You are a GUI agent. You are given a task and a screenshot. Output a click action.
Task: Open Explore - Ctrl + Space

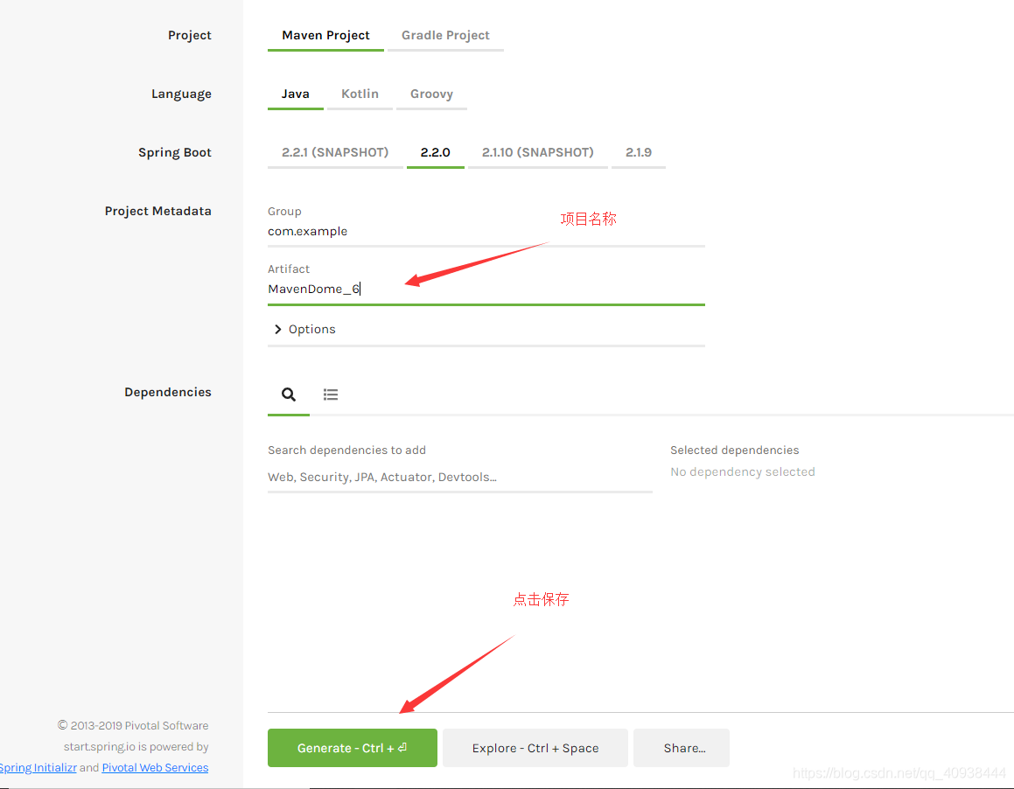(x=535, y=748)
